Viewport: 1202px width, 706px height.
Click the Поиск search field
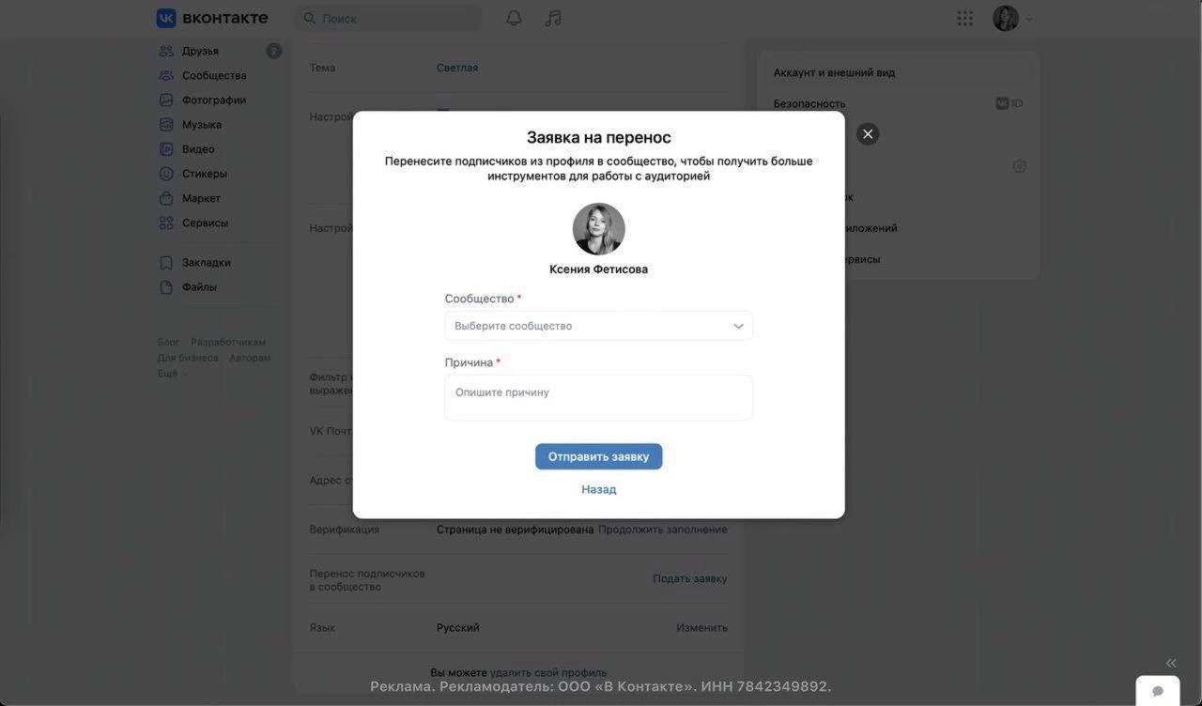(388, 18)
